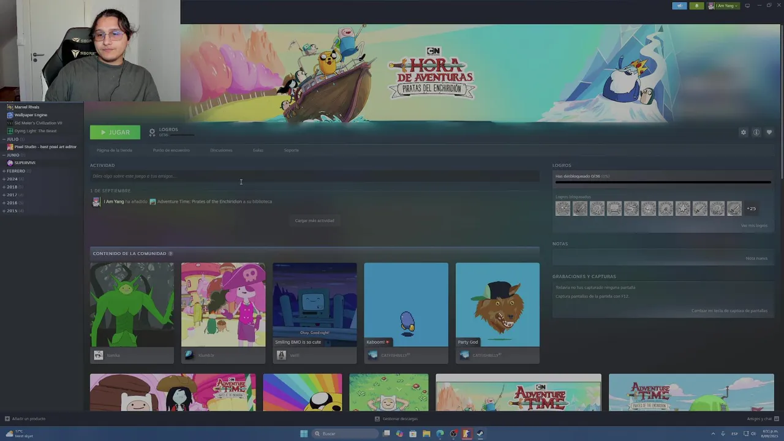
Task: Open Guías tab
Action: click(x=258, y=150)
